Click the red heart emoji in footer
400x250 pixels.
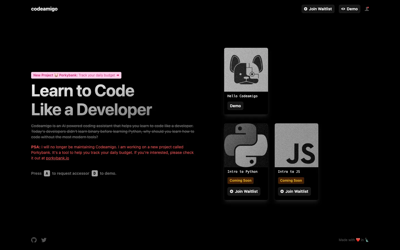click(x=358, y=240)
